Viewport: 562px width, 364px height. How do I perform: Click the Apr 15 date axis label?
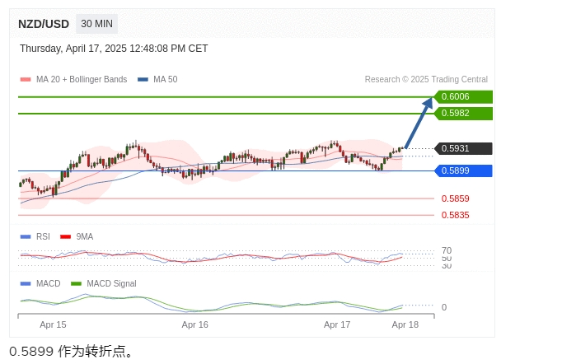(53, 325)
